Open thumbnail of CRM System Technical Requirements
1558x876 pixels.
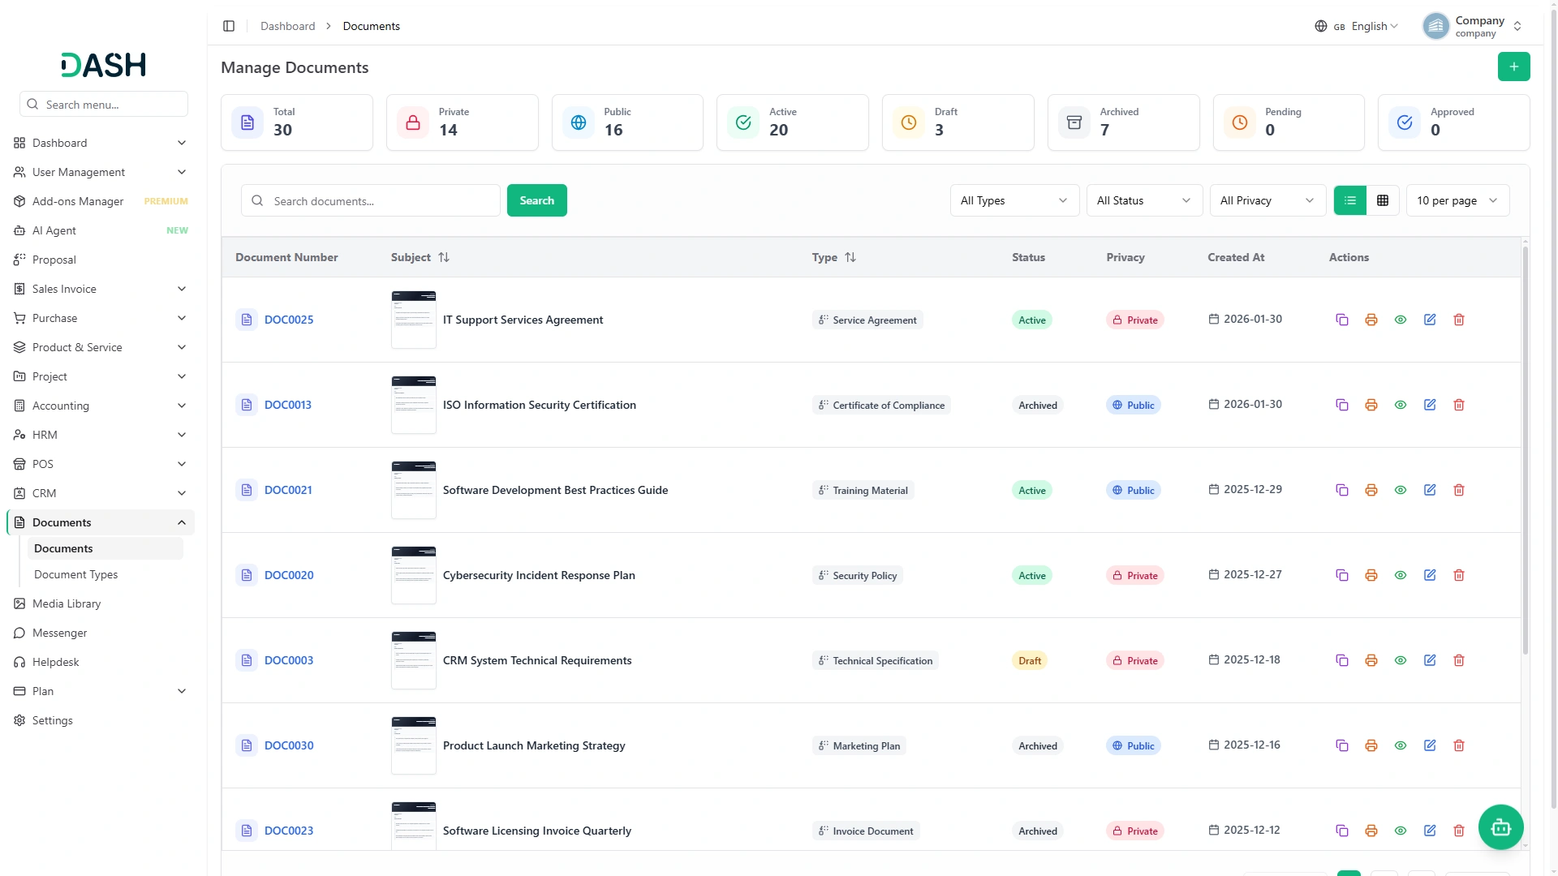tap(413, 660)
